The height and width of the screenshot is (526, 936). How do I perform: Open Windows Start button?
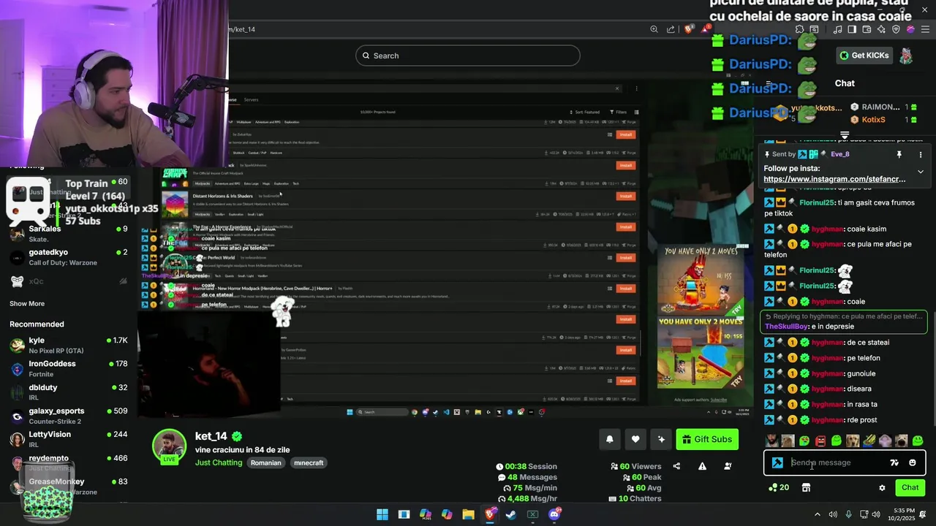tap(382, 514)
